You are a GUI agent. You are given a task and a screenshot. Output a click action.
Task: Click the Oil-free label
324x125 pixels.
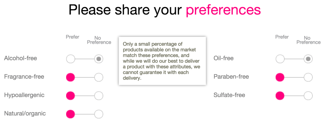point(224,58)
